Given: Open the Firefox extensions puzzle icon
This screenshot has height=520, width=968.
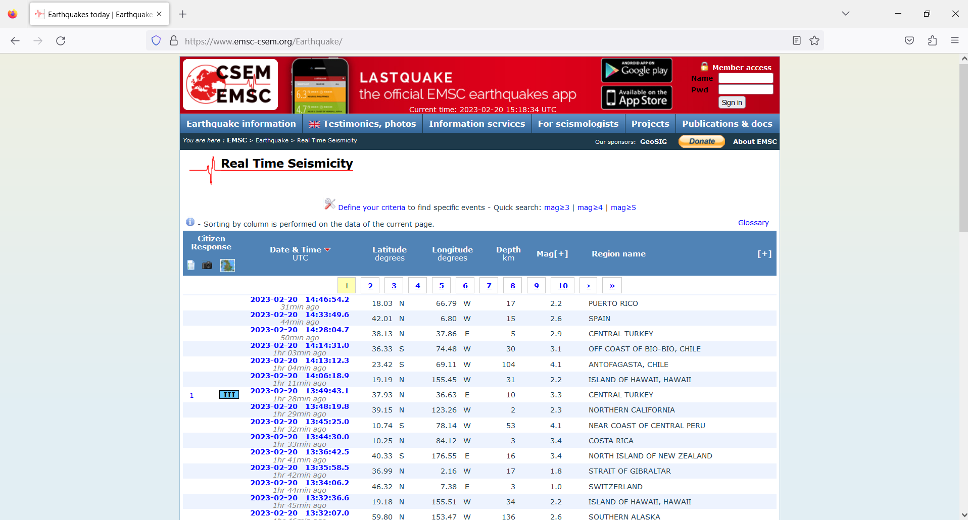Looking at the screenshot, I should (932, 40).
